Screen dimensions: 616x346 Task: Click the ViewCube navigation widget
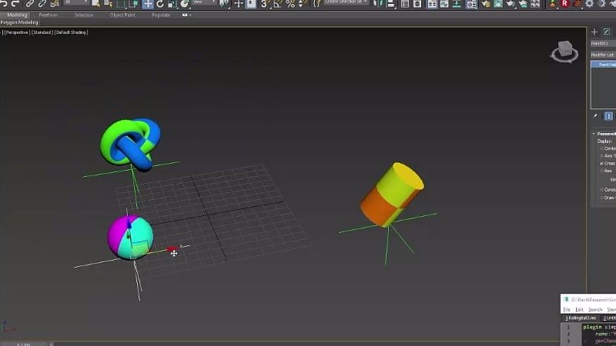[x=564, y=52]
